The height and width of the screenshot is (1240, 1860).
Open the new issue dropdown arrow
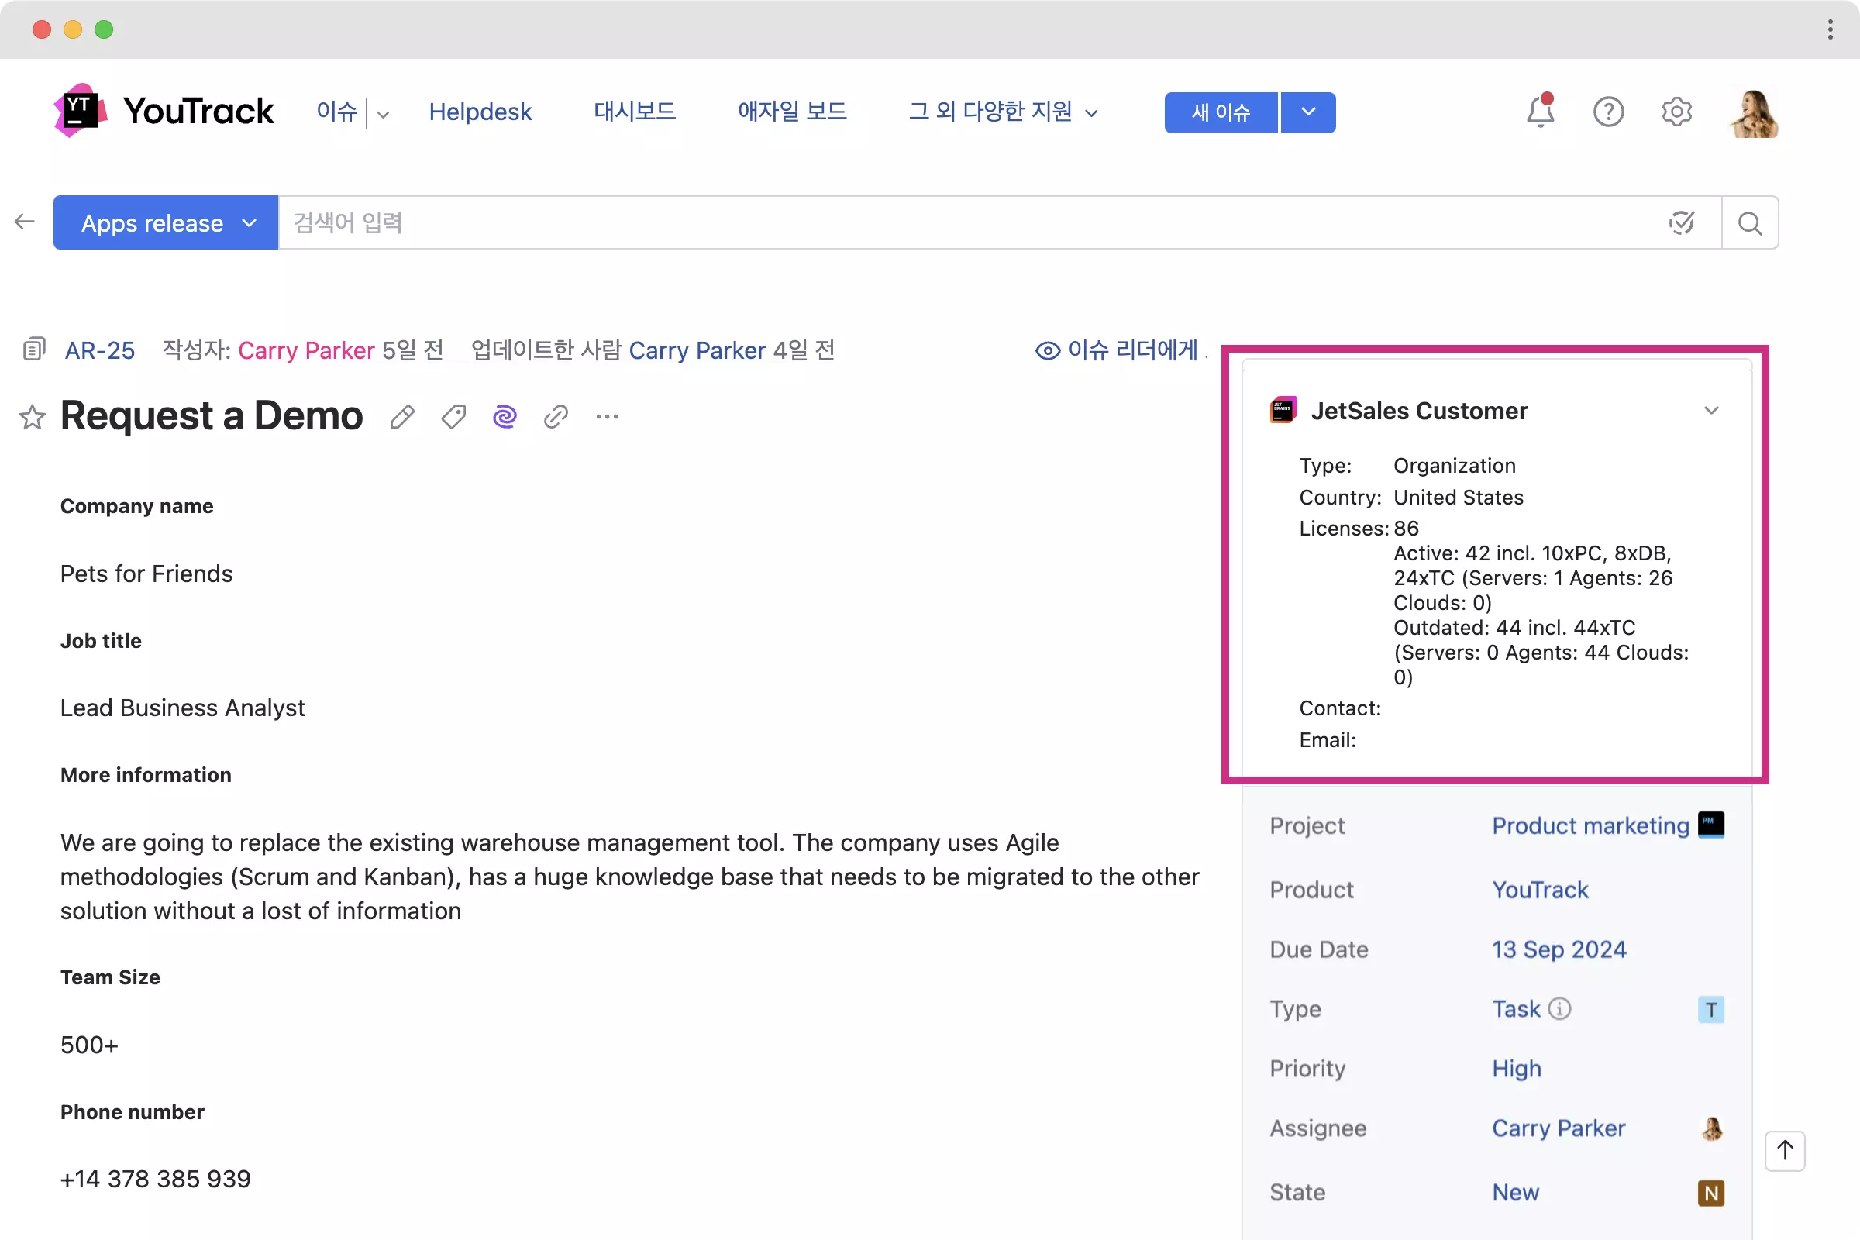pos(1308,112)
